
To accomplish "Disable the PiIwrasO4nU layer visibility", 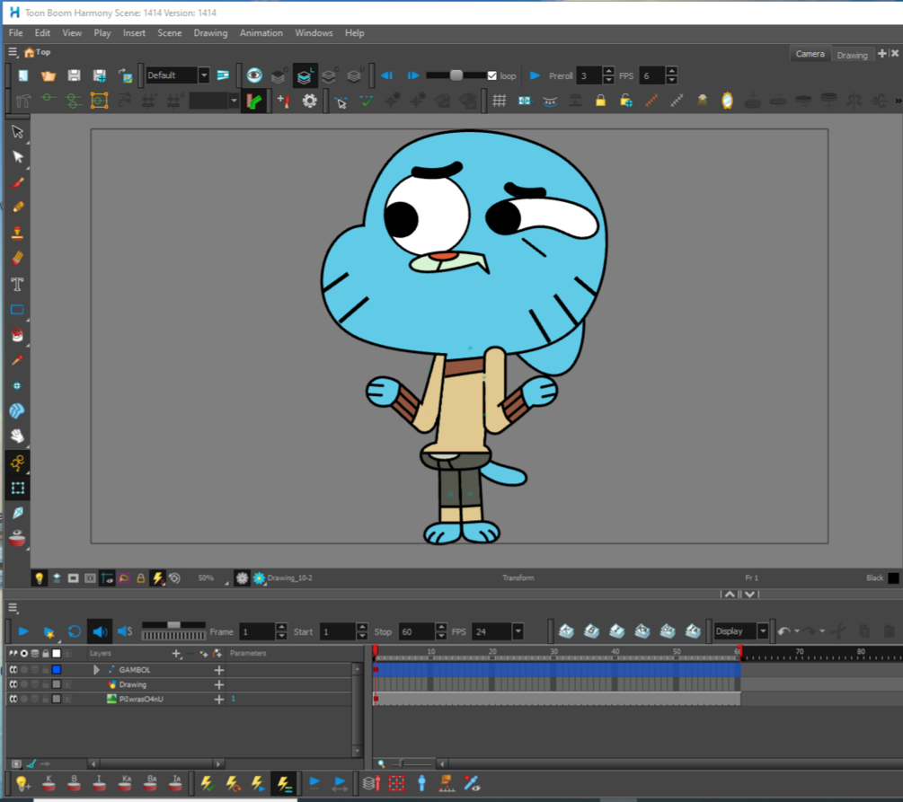I will coord(13,699).
